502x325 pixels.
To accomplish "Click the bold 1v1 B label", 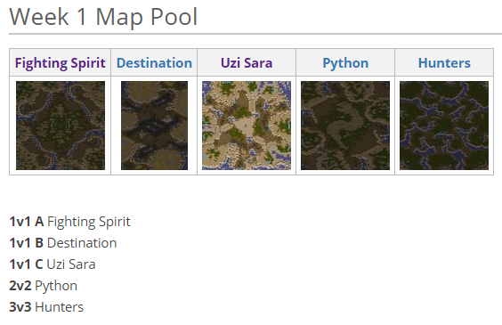I will coord(26,243).
